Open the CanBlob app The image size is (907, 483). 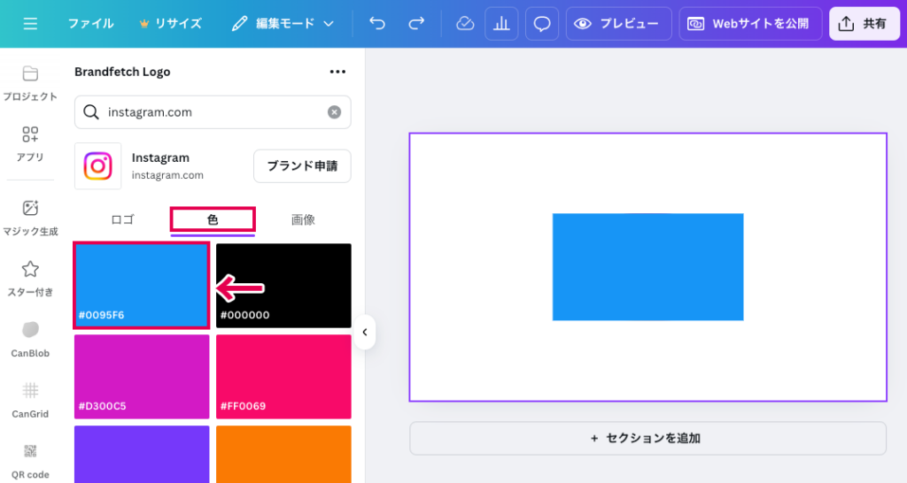click(x=30, y=340)
